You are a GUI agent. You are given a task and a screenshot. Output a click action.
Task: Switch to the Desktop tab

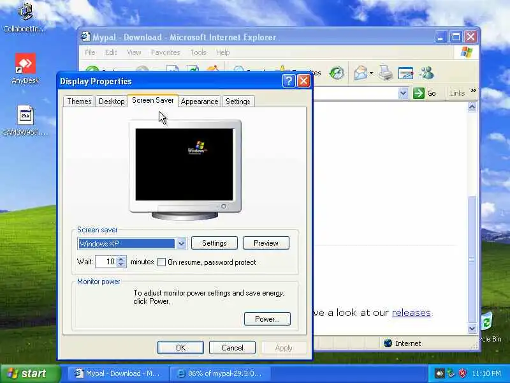pyautogui.click(x=112, y=101)
